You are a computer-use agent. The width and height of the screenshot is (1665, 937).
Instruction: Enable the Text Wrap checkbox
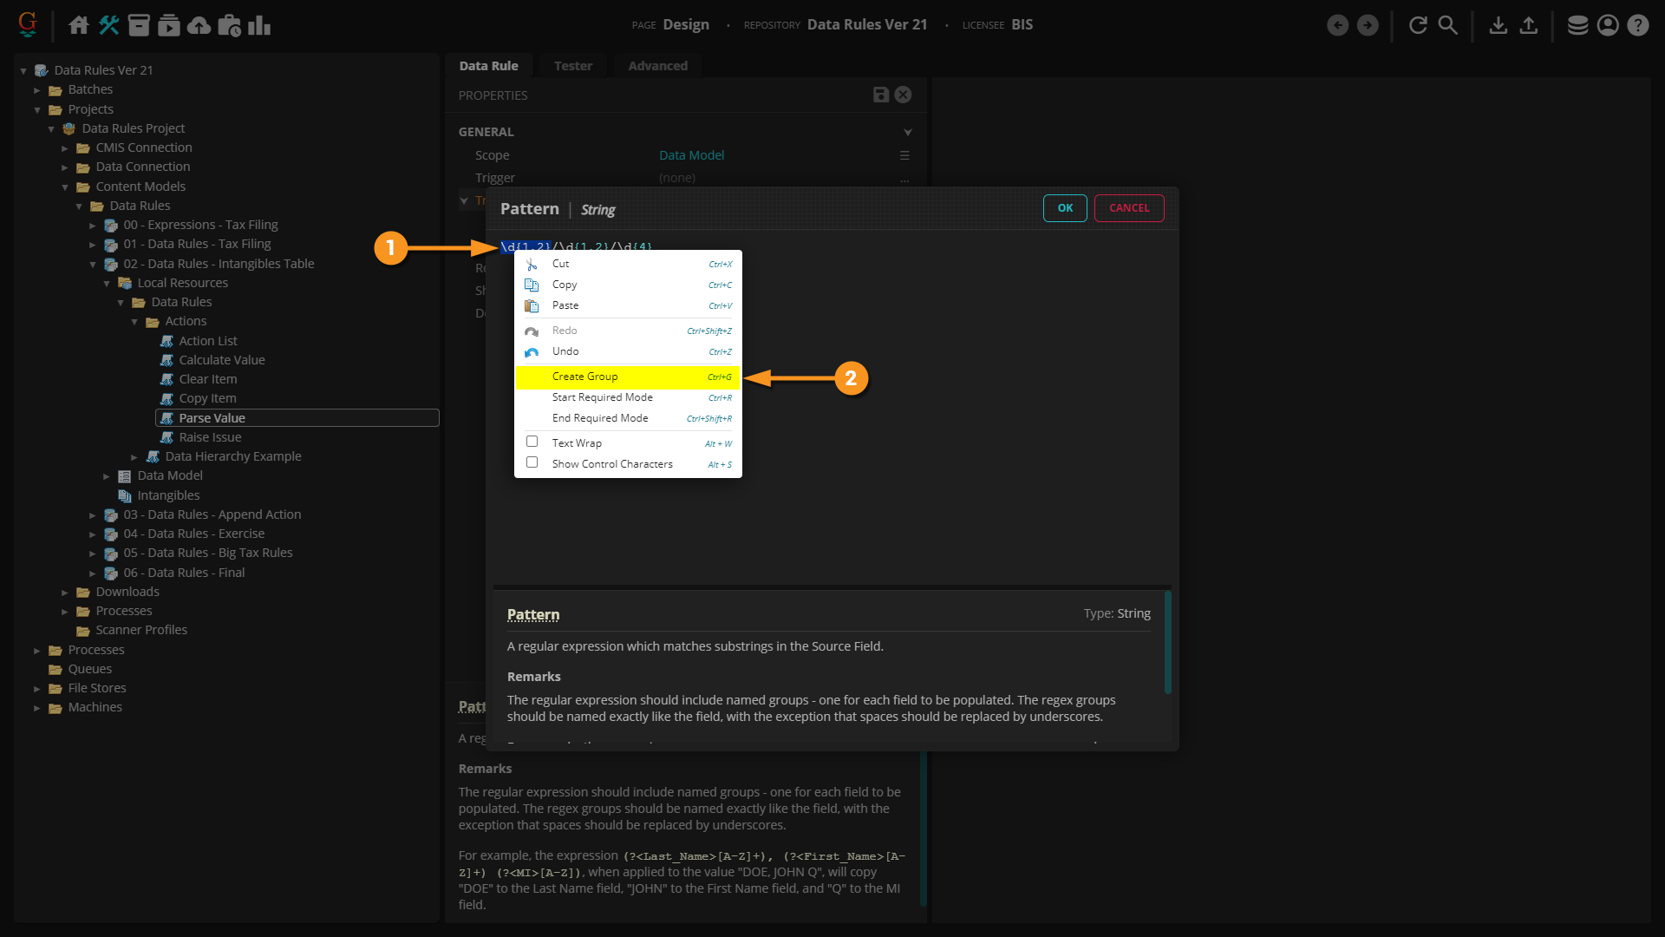(532, 442)
